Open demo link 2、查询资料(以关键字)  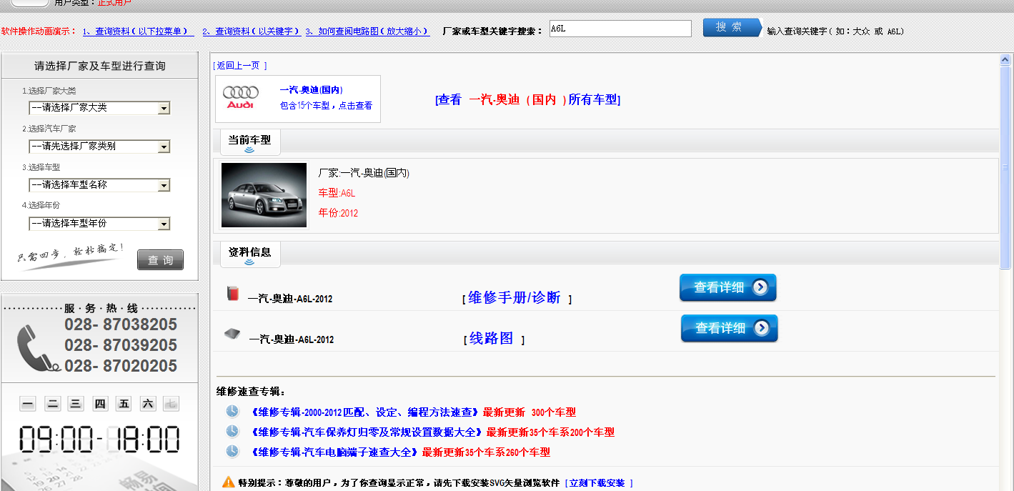pos(252,31)
